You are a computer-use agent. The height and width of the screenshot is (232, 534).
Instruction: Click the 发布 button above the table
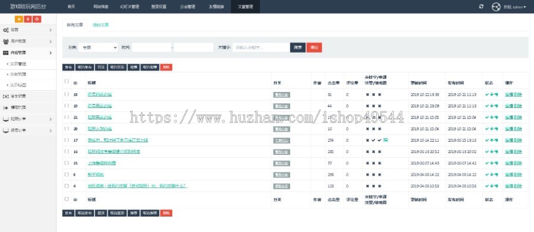coord(68,68)
